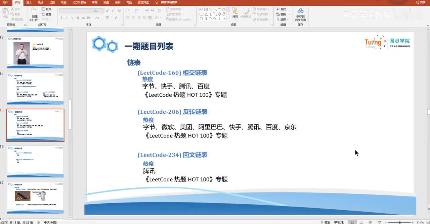Image resolution: width=430 pixels, height=224 pixels.
Task: Toggle Bold formatting
Action: pyautogui.click(x=61, y=18)
